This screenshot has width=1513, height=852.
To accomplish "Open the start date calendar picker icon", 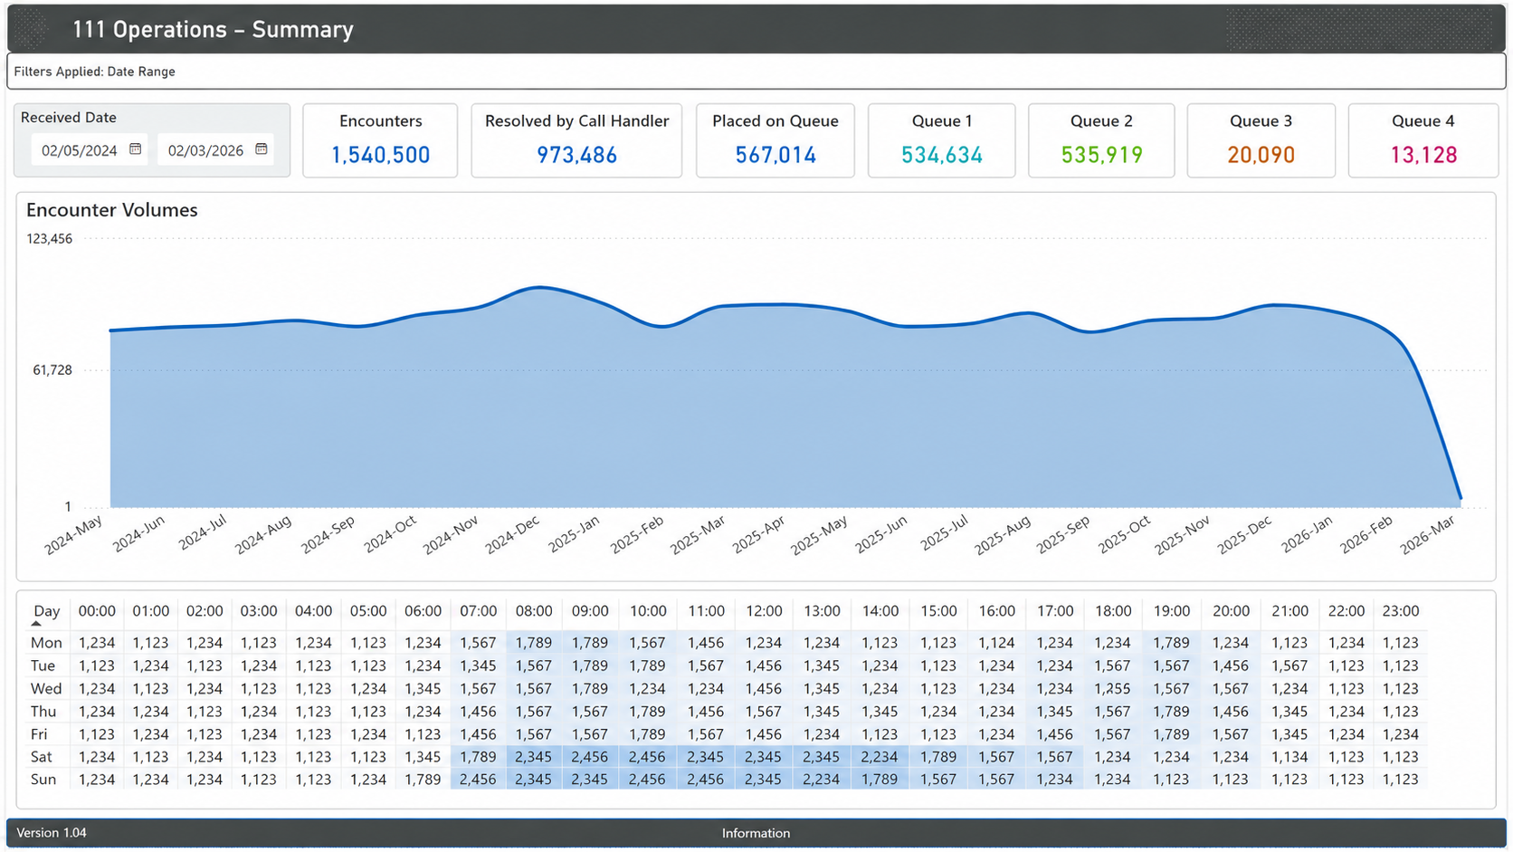I will pyautogui.click(x=136, y=149).
